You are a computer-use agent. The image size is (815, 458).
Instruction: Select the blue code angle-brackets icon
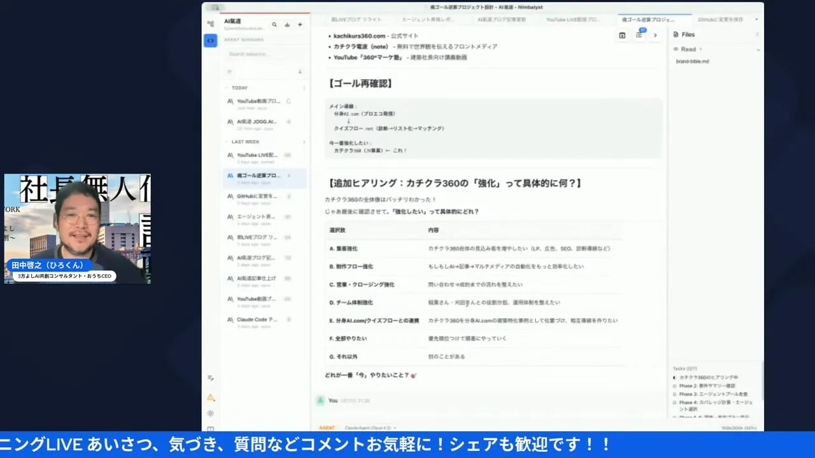coord(210,40)
